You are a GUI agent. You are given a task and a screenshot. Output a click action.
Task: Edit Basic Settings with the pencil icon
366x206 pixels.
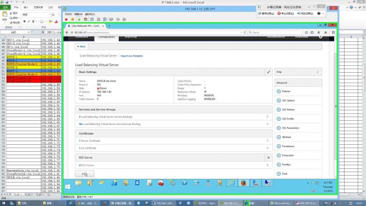(x=268, y=72)
